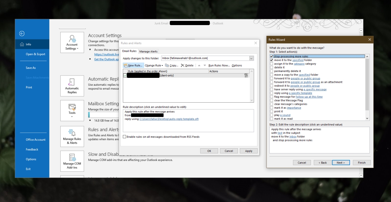Click 'a specific template' link
The height and width of the screenshot is (202, 391).
coord(300,93)
